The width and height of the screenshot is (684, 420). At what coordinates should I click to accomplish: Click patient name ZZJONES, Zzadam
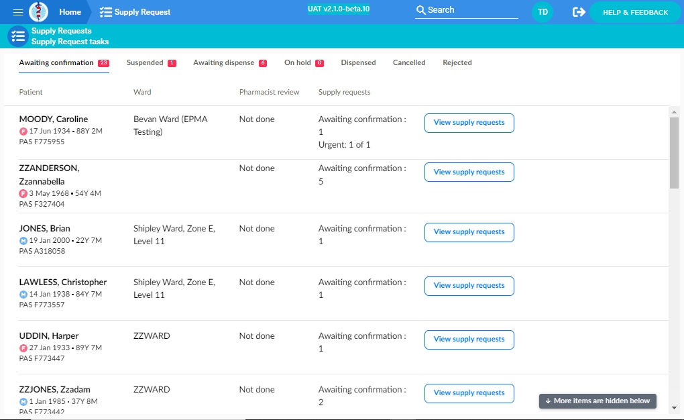pyautogui.click(x=54, y=390)
